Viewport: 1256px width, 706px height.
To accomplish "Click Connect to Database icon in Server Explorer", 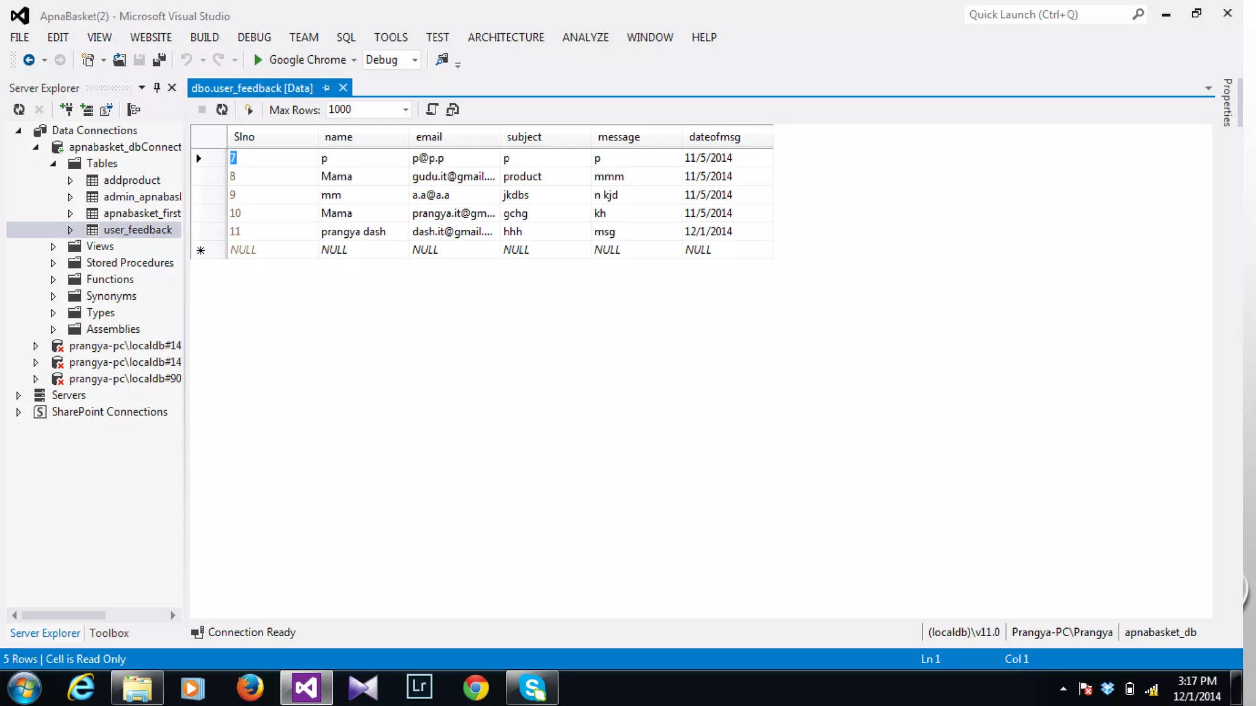I will [x=66, y=110].
